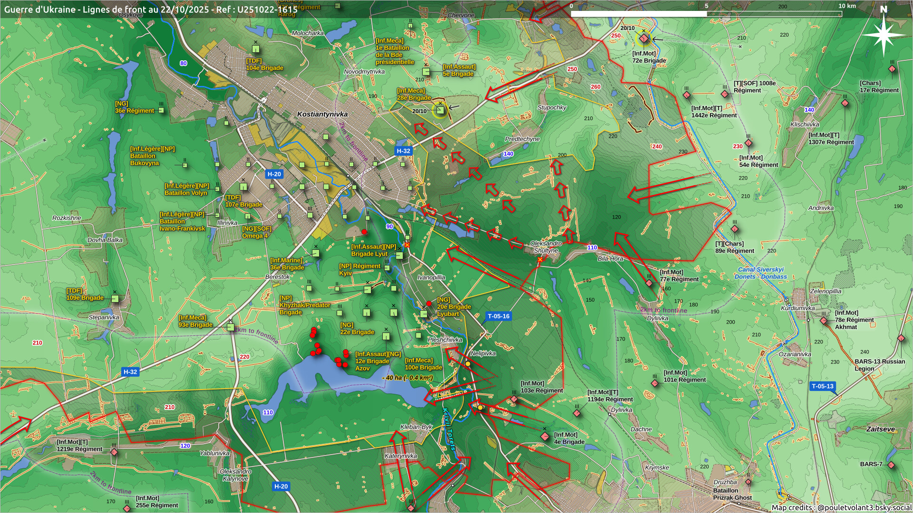The width and height of the screenshot is (913, 513).
Task: Open the Map credits pouletvolant3.bsky.social text
Action: click(x=841, y=507)
